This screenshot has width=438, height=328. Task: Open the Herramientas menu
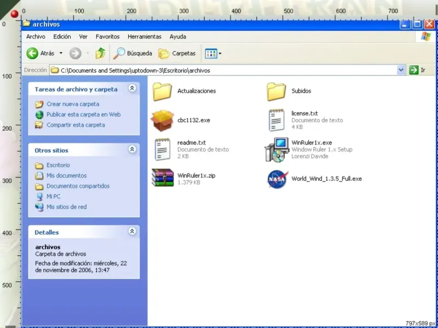coord(145,37)
